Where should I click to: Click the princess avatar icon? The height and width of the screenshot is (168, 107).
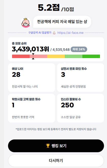click(x=26, y=23)
